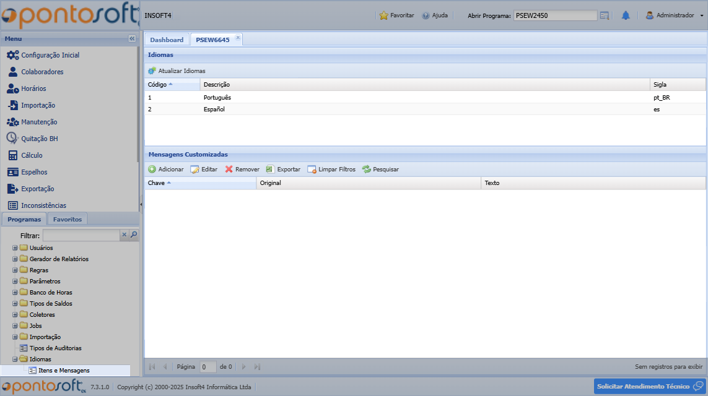The width and height of the screenshot is (708, 396).
Task: Close the PSEW6645 tab
Action: 238,38
